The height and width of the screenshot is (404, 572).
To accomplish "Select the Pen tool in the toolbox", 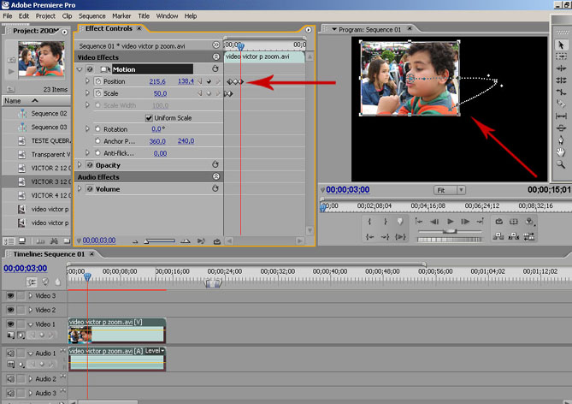I will coord(561,140).
